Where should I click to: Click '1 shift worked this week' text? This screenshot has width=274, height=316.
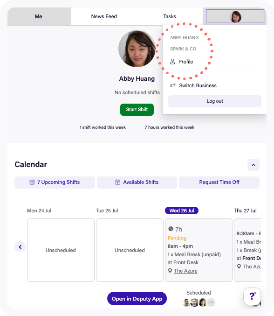pos(103,127)
